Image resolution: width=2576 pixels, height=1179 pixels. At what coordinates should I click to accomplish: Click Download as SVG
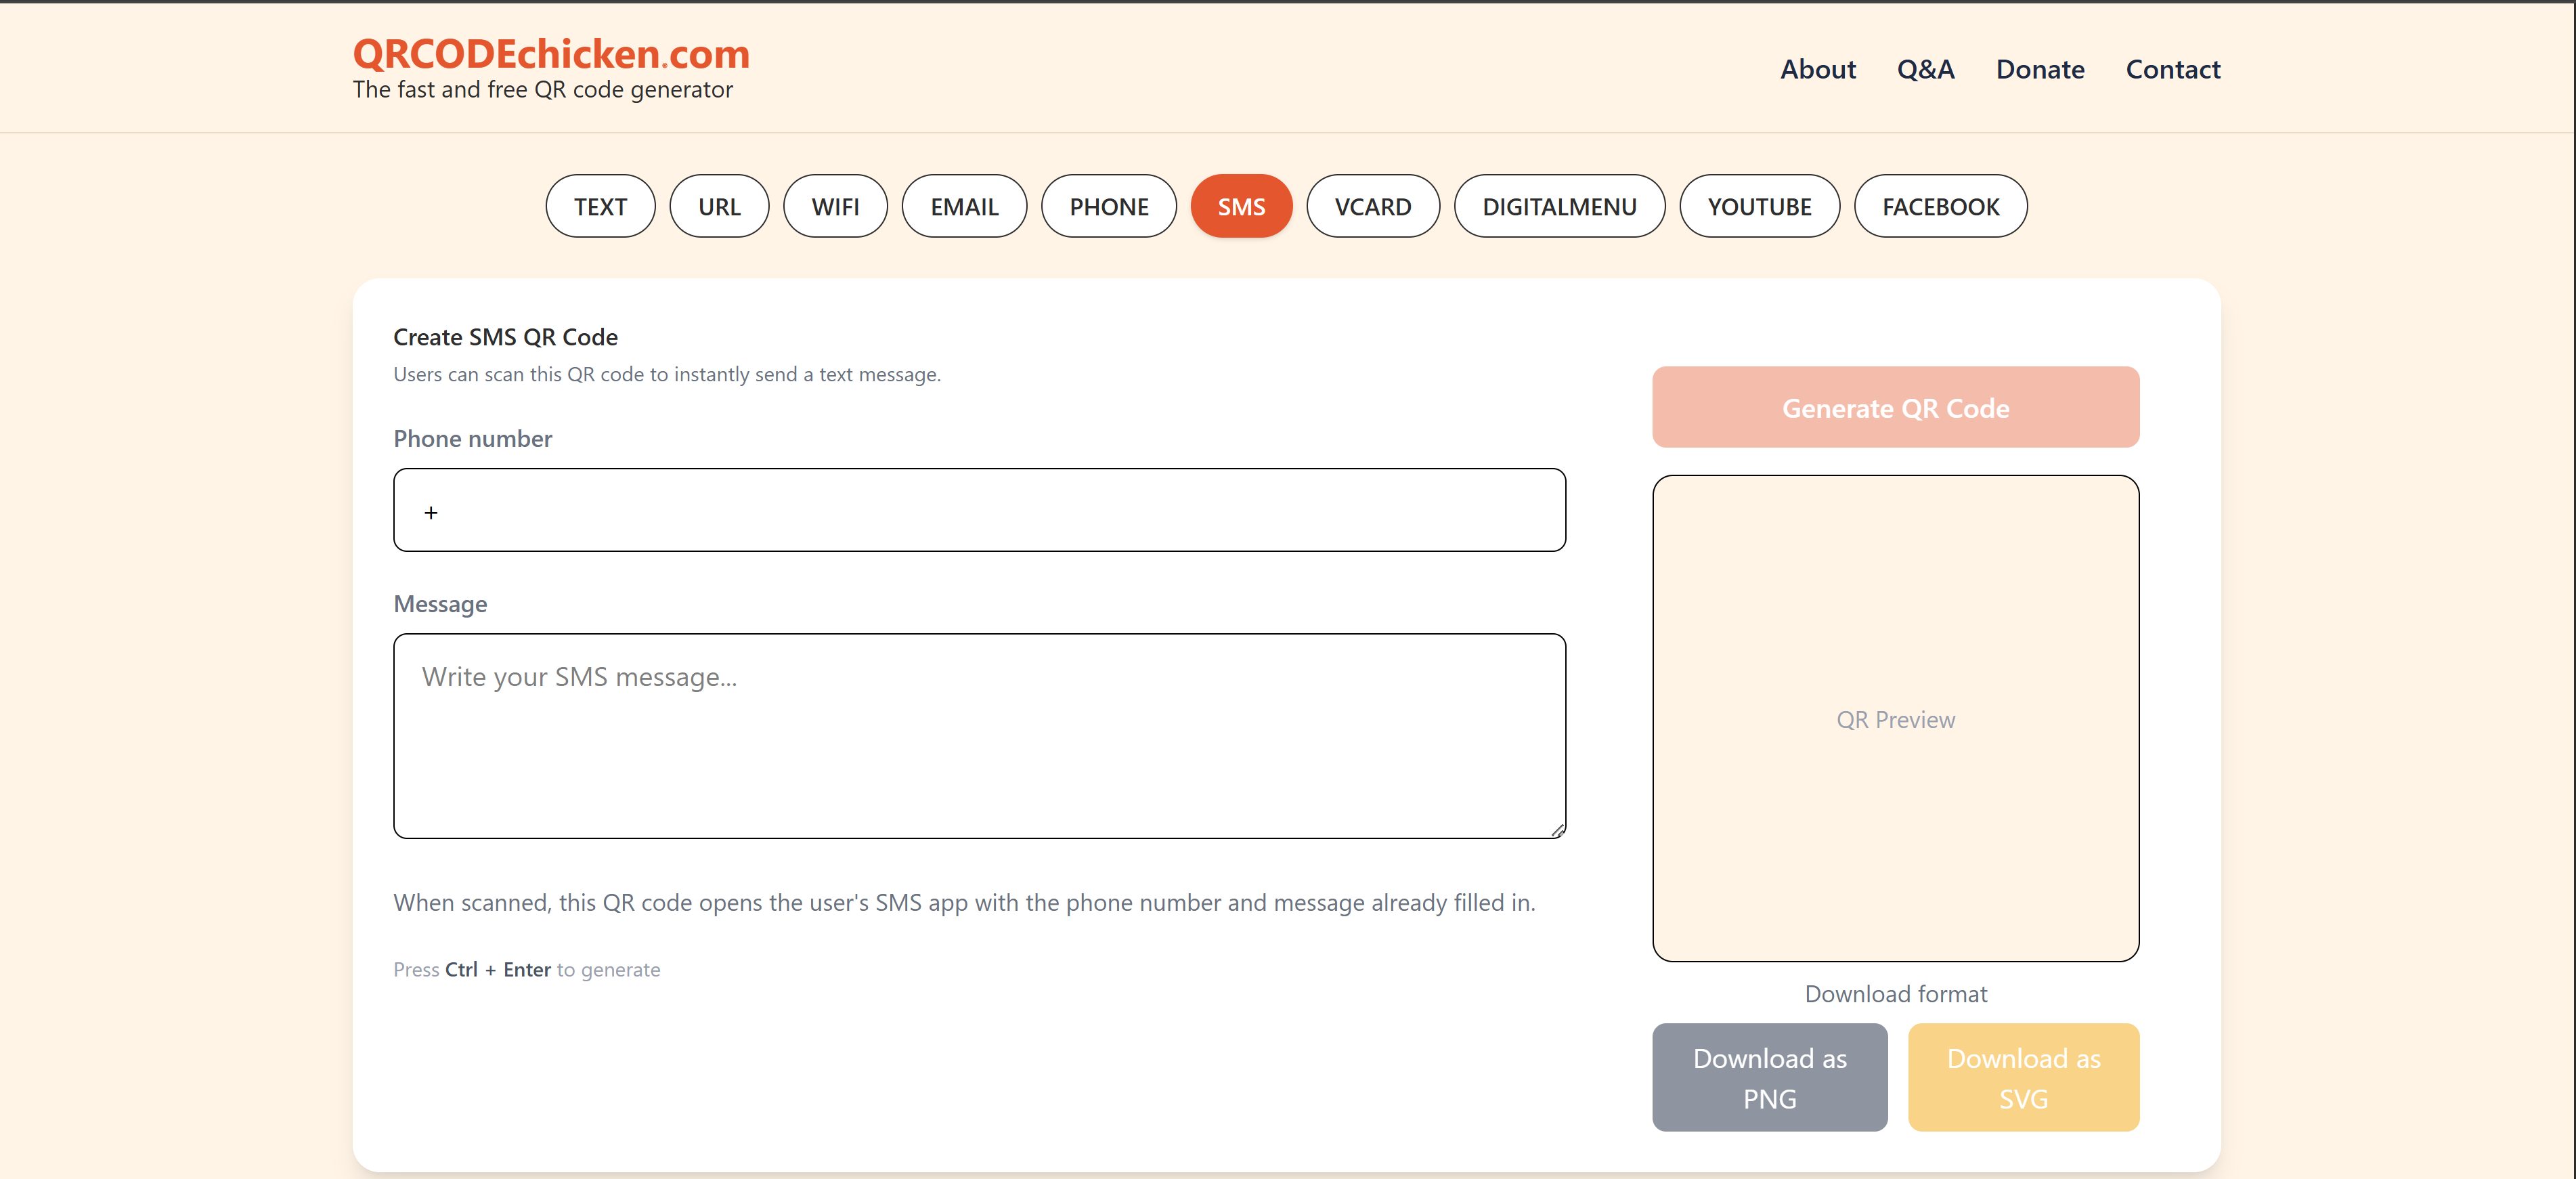click(x=2023, y=1077)
